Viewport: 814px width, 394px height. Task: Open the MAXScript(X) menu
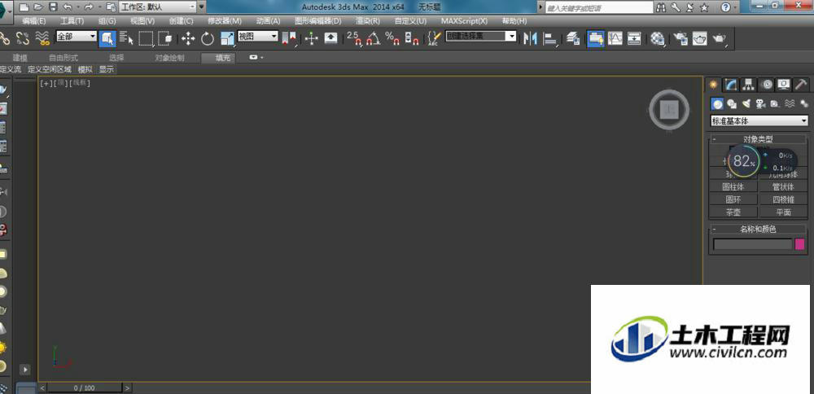pos(464,21)
